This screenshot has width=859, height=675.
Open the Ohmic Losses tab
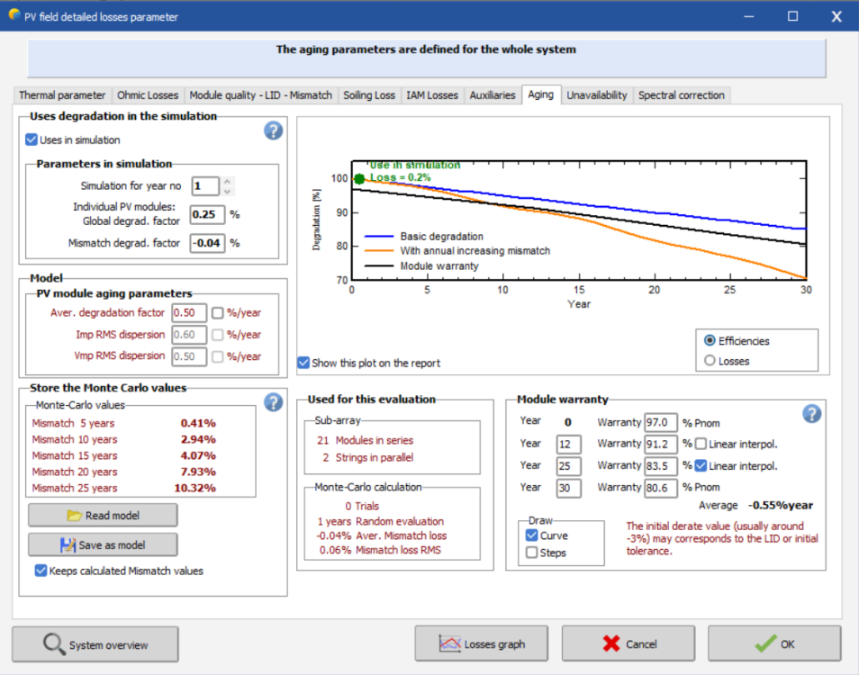[x=148, y=95]
